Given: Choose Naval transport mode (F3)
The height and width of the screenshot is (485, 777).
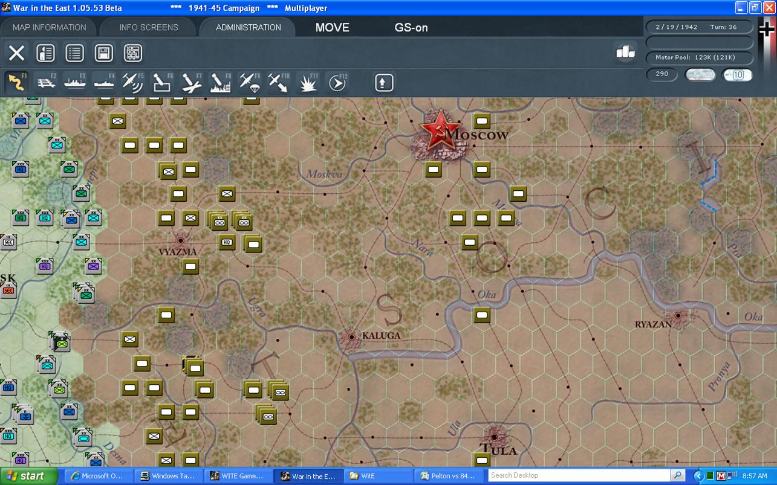Looking at the screenshot, I should point(75,83).
